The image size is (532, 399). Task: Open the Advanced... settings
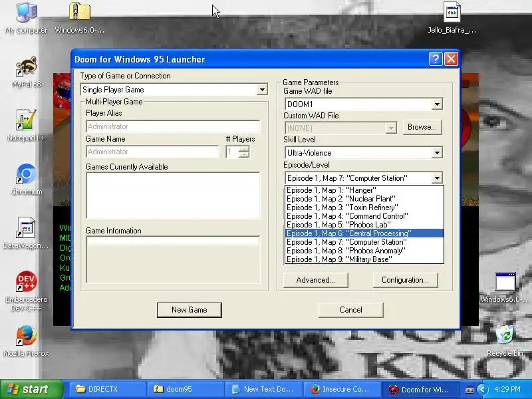coord(315,280)
